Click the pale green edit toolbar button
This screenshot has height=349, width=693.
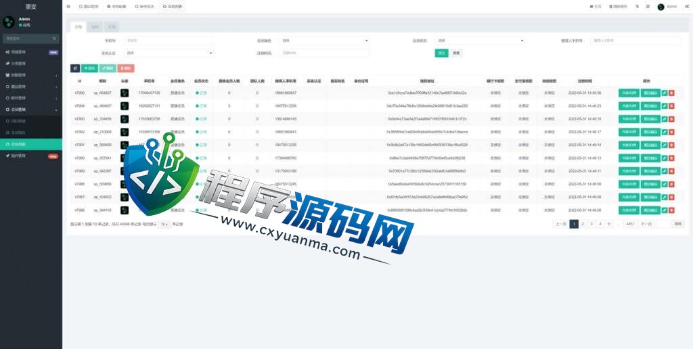108,68
